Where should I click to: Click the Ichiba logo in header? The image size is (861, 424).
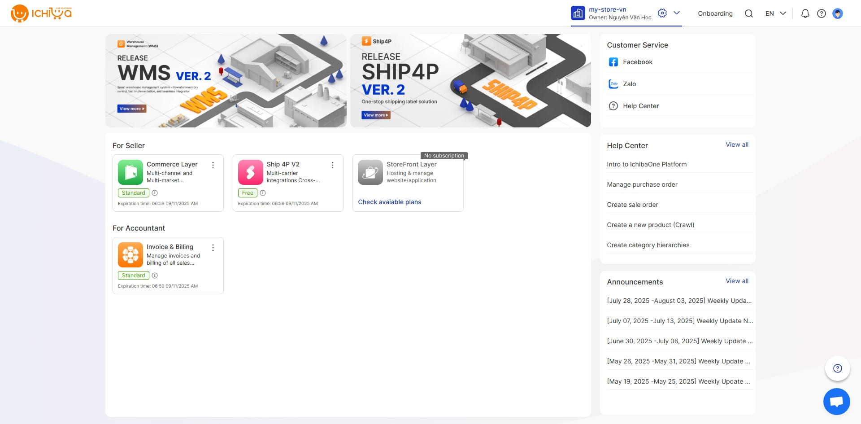click(x=41, y=13)
